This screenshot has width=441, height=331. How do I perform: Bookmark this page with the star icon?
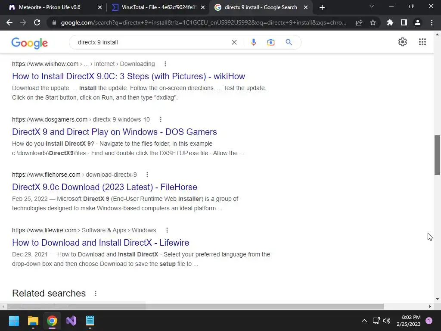(373, 22)
